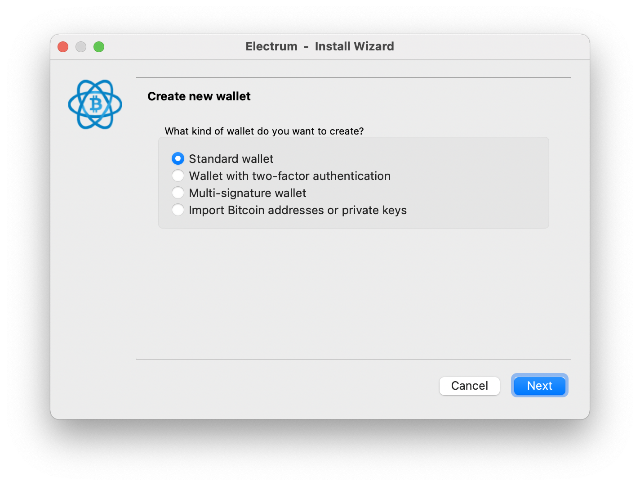
Task: Click the two-factor authentication option label
Action: coord(289,175)
